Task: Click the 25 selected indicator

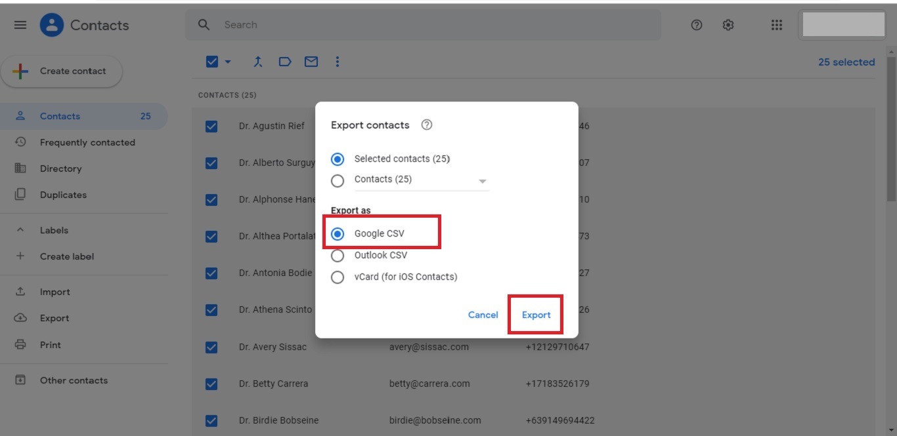Action: point(846,62)
